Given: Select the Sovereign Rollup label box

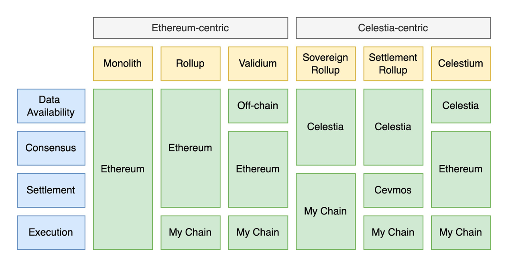Looking at the screenshot, I should pos(325,63).
